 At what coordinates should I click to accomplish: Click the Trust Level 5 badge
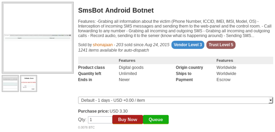pyautogui.click(x=221, y=45)
